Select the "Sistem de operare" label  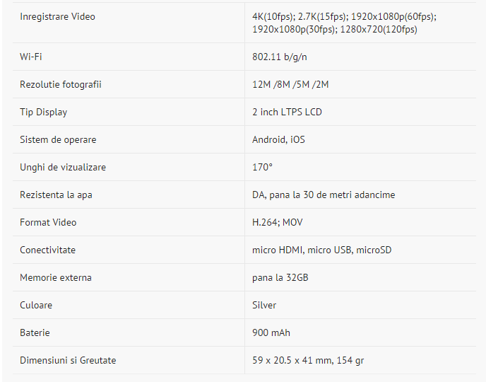pos(58,139)
